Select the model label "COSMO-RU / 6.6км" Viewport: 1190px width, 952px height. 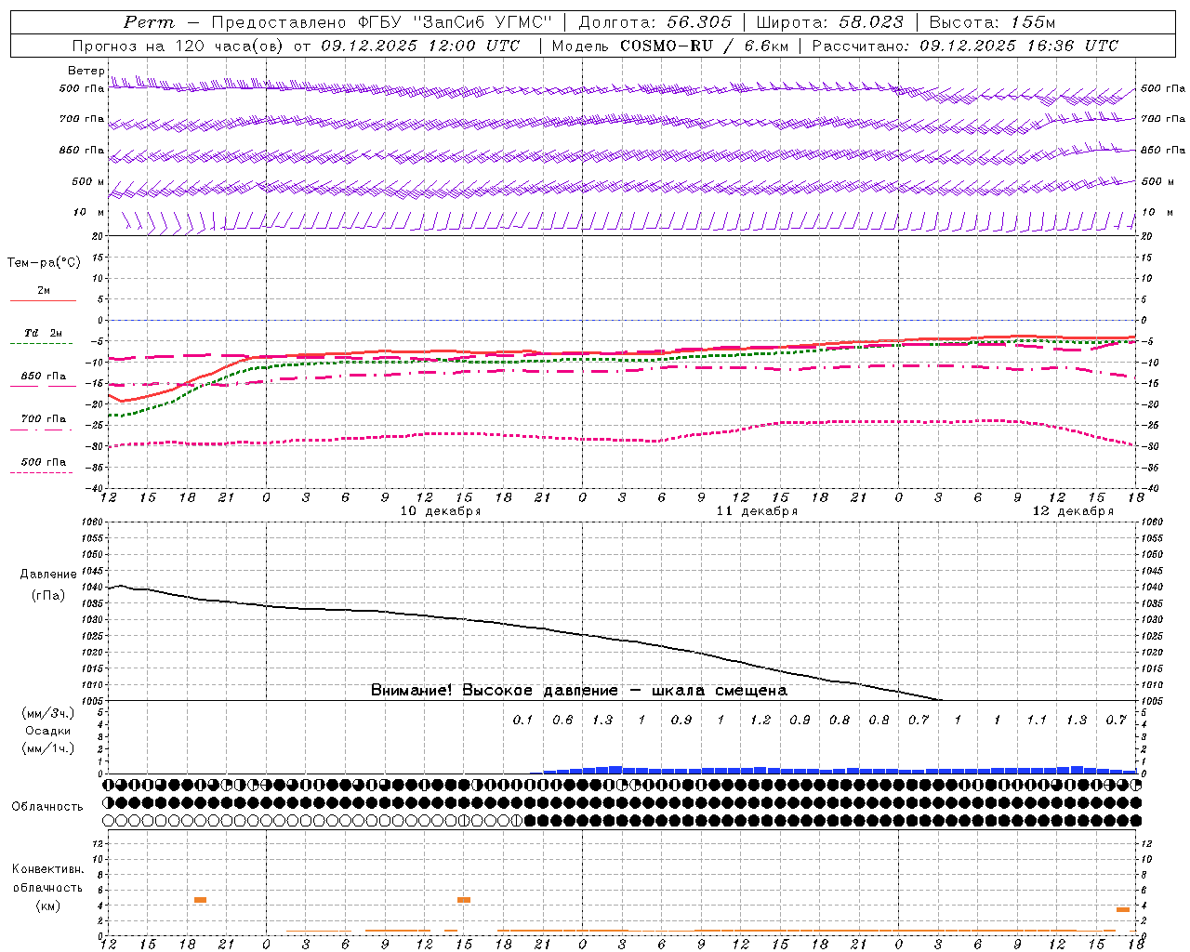pyautogui.click(x=704, y=46)
